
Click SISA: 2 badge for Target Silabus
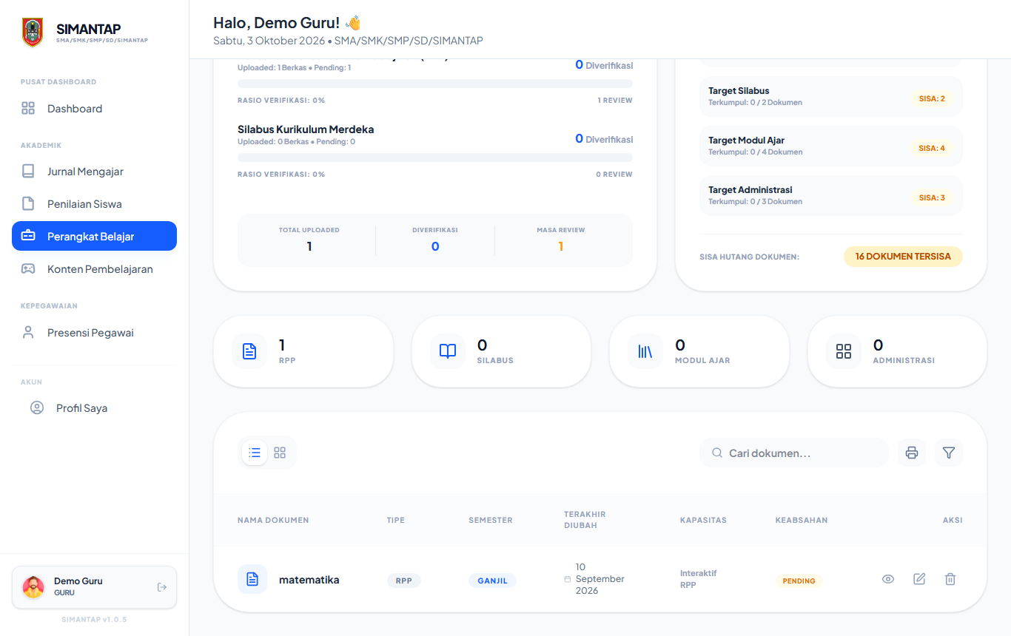pyautogui.click(x=932, y=98)
